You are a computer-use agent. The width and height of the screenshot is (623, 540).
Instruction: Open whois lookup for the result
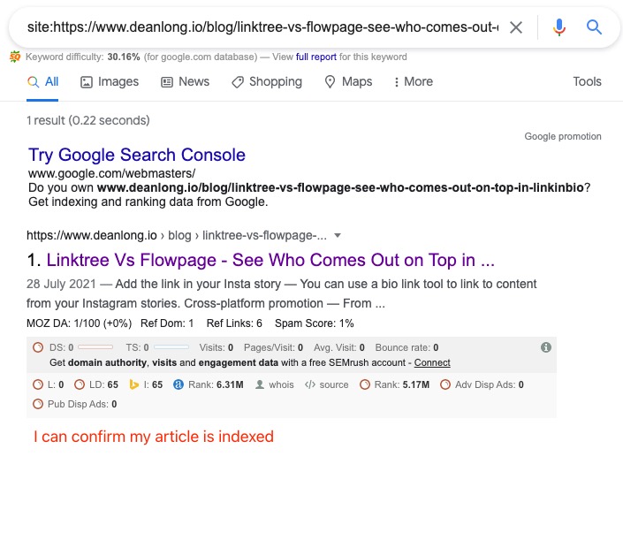click(279, 384)
